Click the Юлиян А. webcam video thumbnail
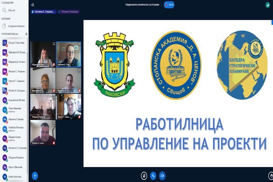Image resolution: width=273 pixels, height=182 pixels. coord(43,133)
